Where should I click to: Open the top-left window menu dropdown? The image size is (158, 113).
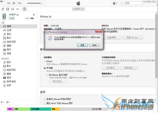2,1
